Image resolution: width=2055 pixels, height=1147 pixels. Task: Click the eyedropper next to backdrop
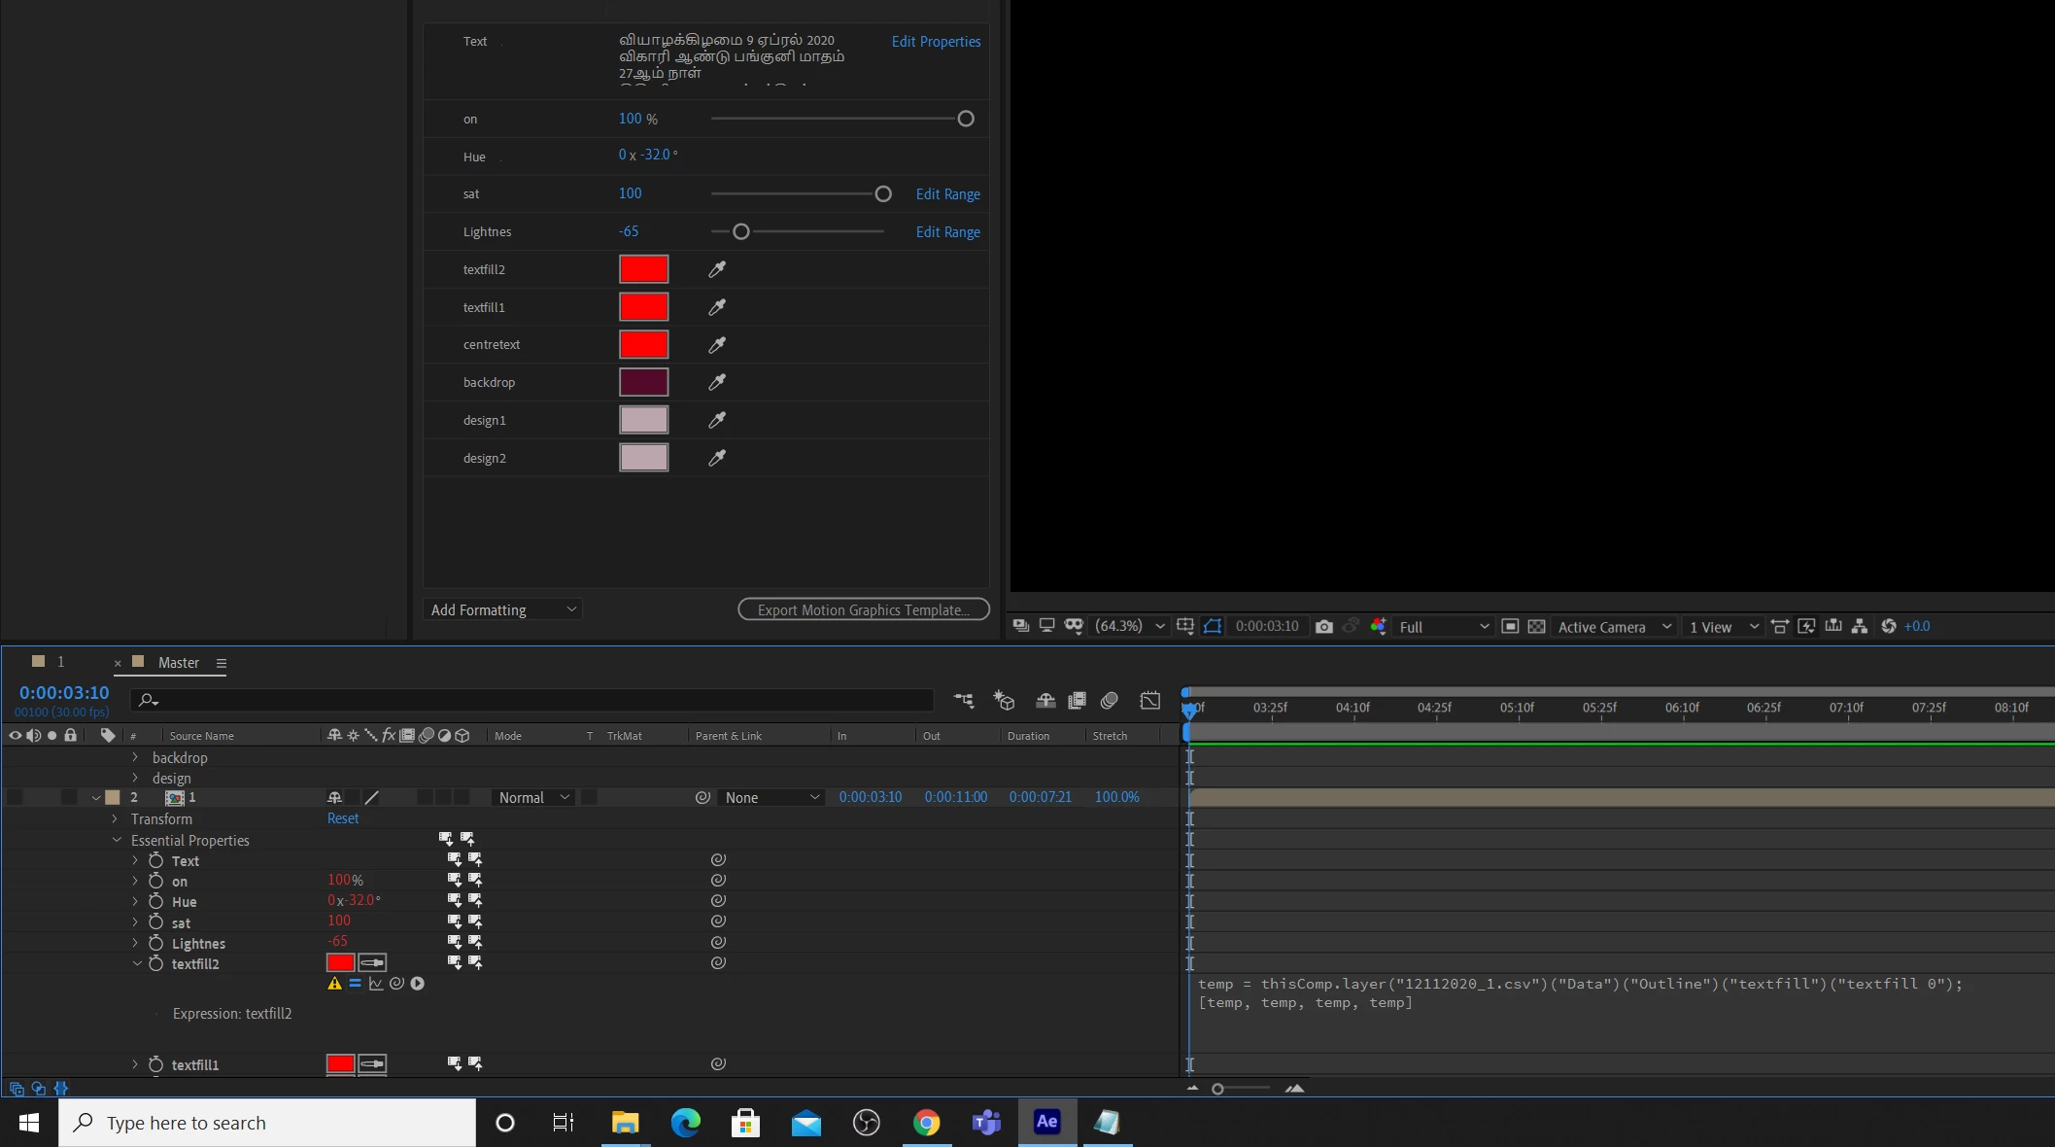tap(717, 382)
